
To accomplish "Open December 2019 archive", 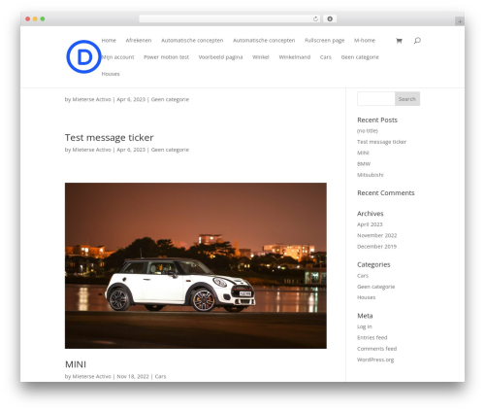I will [376, 247].
